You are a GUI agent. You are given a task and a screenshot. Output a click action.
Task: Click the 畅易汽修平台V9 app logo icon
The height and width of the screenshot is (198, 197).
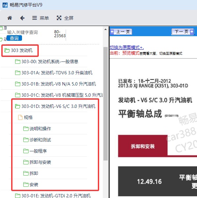5,5
